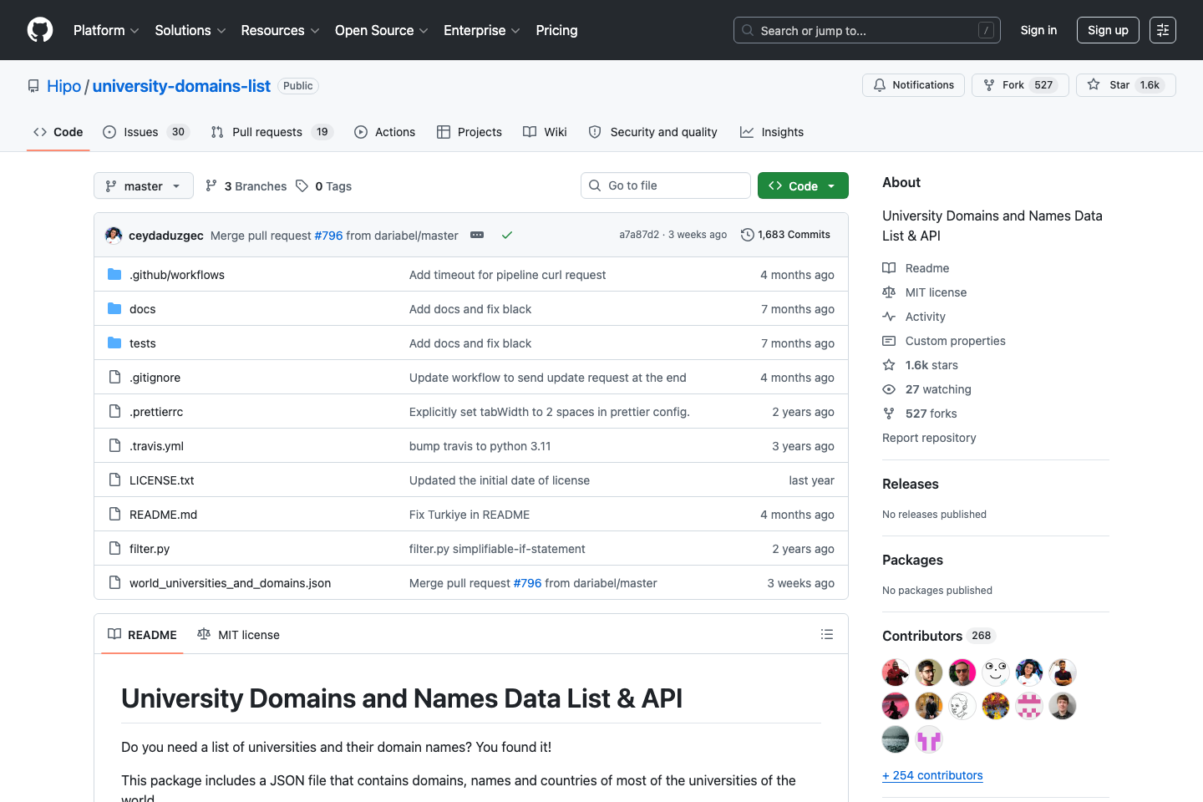Open the GitHub home logo

(x=39, y=30)
